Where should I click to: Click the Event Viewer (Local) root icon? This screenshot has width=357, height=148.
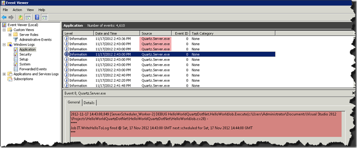[4, 25]
